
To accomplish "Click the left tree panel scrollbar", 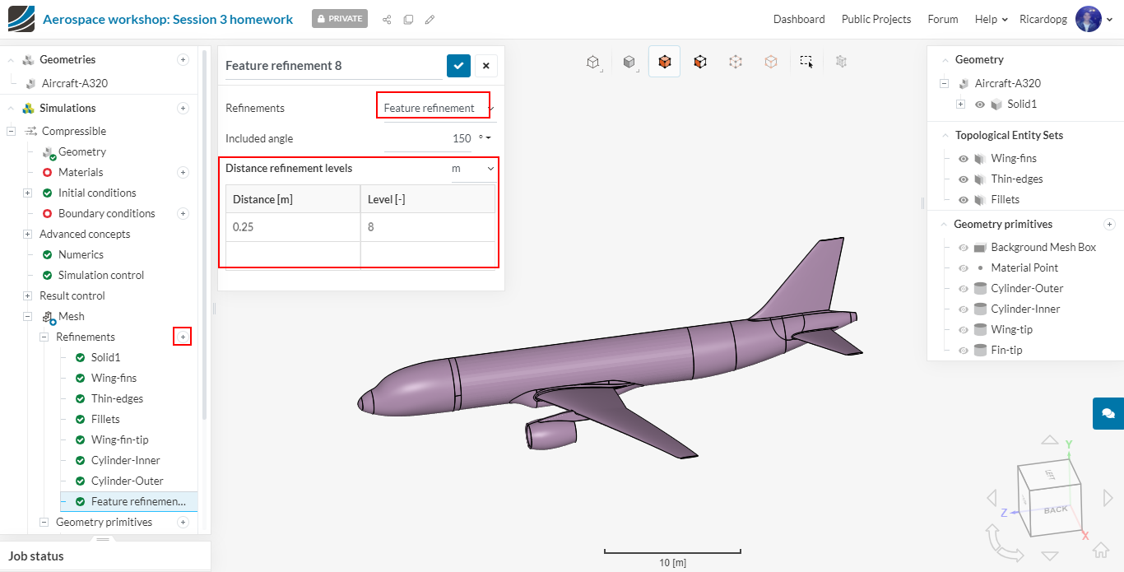I will 205,235.
